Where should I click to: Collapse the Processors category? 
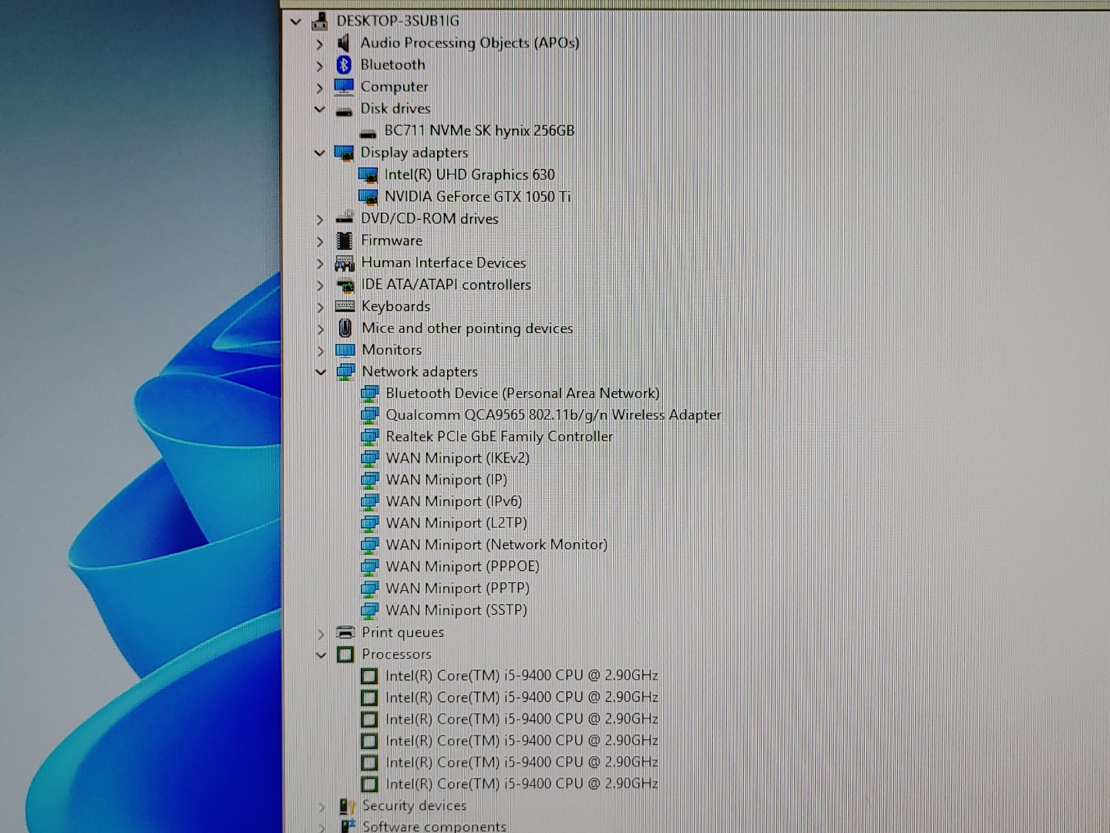[320, 654]
